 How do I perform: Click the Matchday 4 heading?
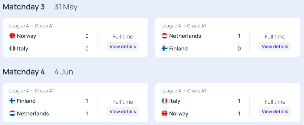coord(24,72)
